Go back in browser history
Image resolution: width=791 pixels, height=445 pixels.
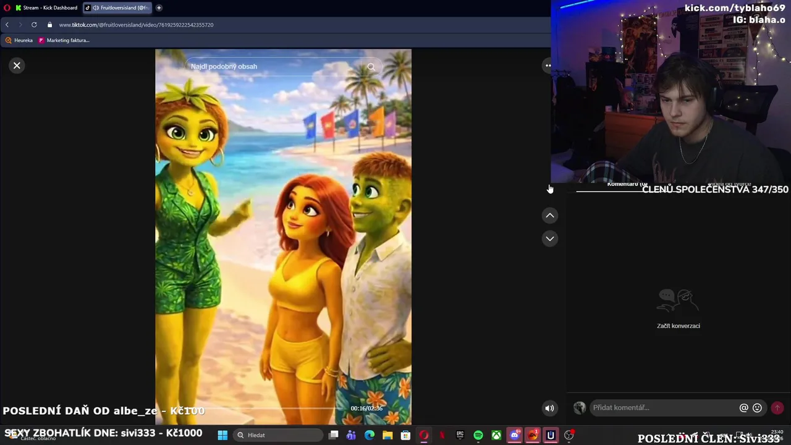click(x=7, y=25)
